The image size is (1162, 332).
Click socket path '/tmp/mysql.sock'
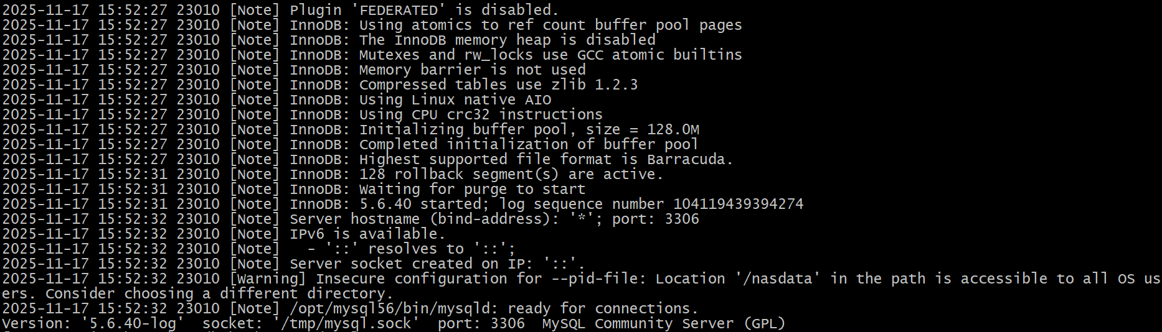346,324
